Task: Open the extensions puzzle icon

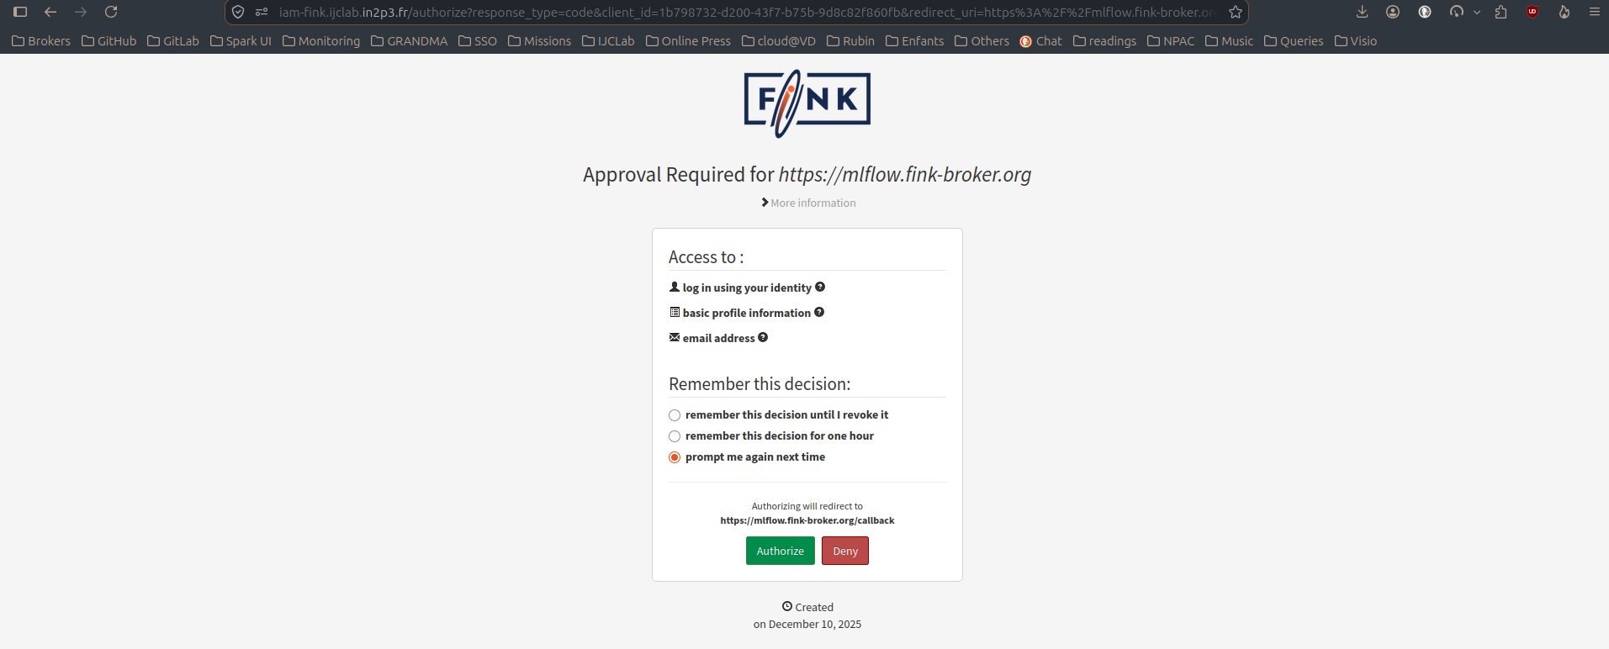Action: [1501, 12]
